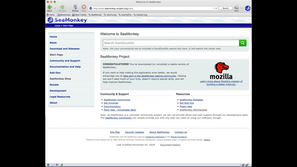Click the SeaMonkey throbber logo icon
This screenshot has width=297, height=167.
point(247,8)
